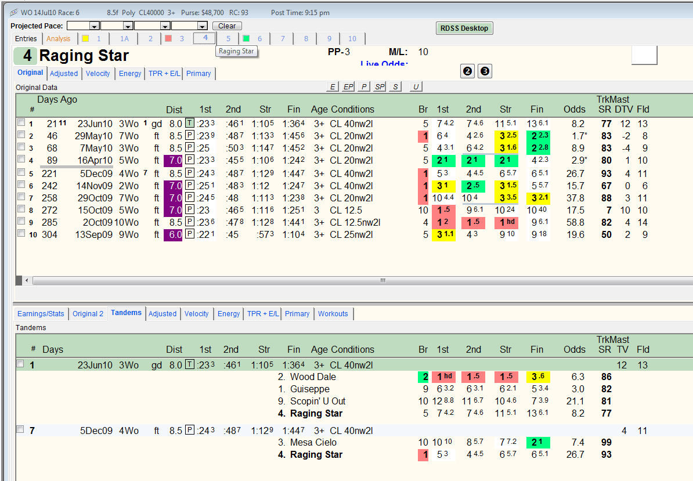Select horse tab 5
This screenshot has height=481, width=693.
coord(228,39)
